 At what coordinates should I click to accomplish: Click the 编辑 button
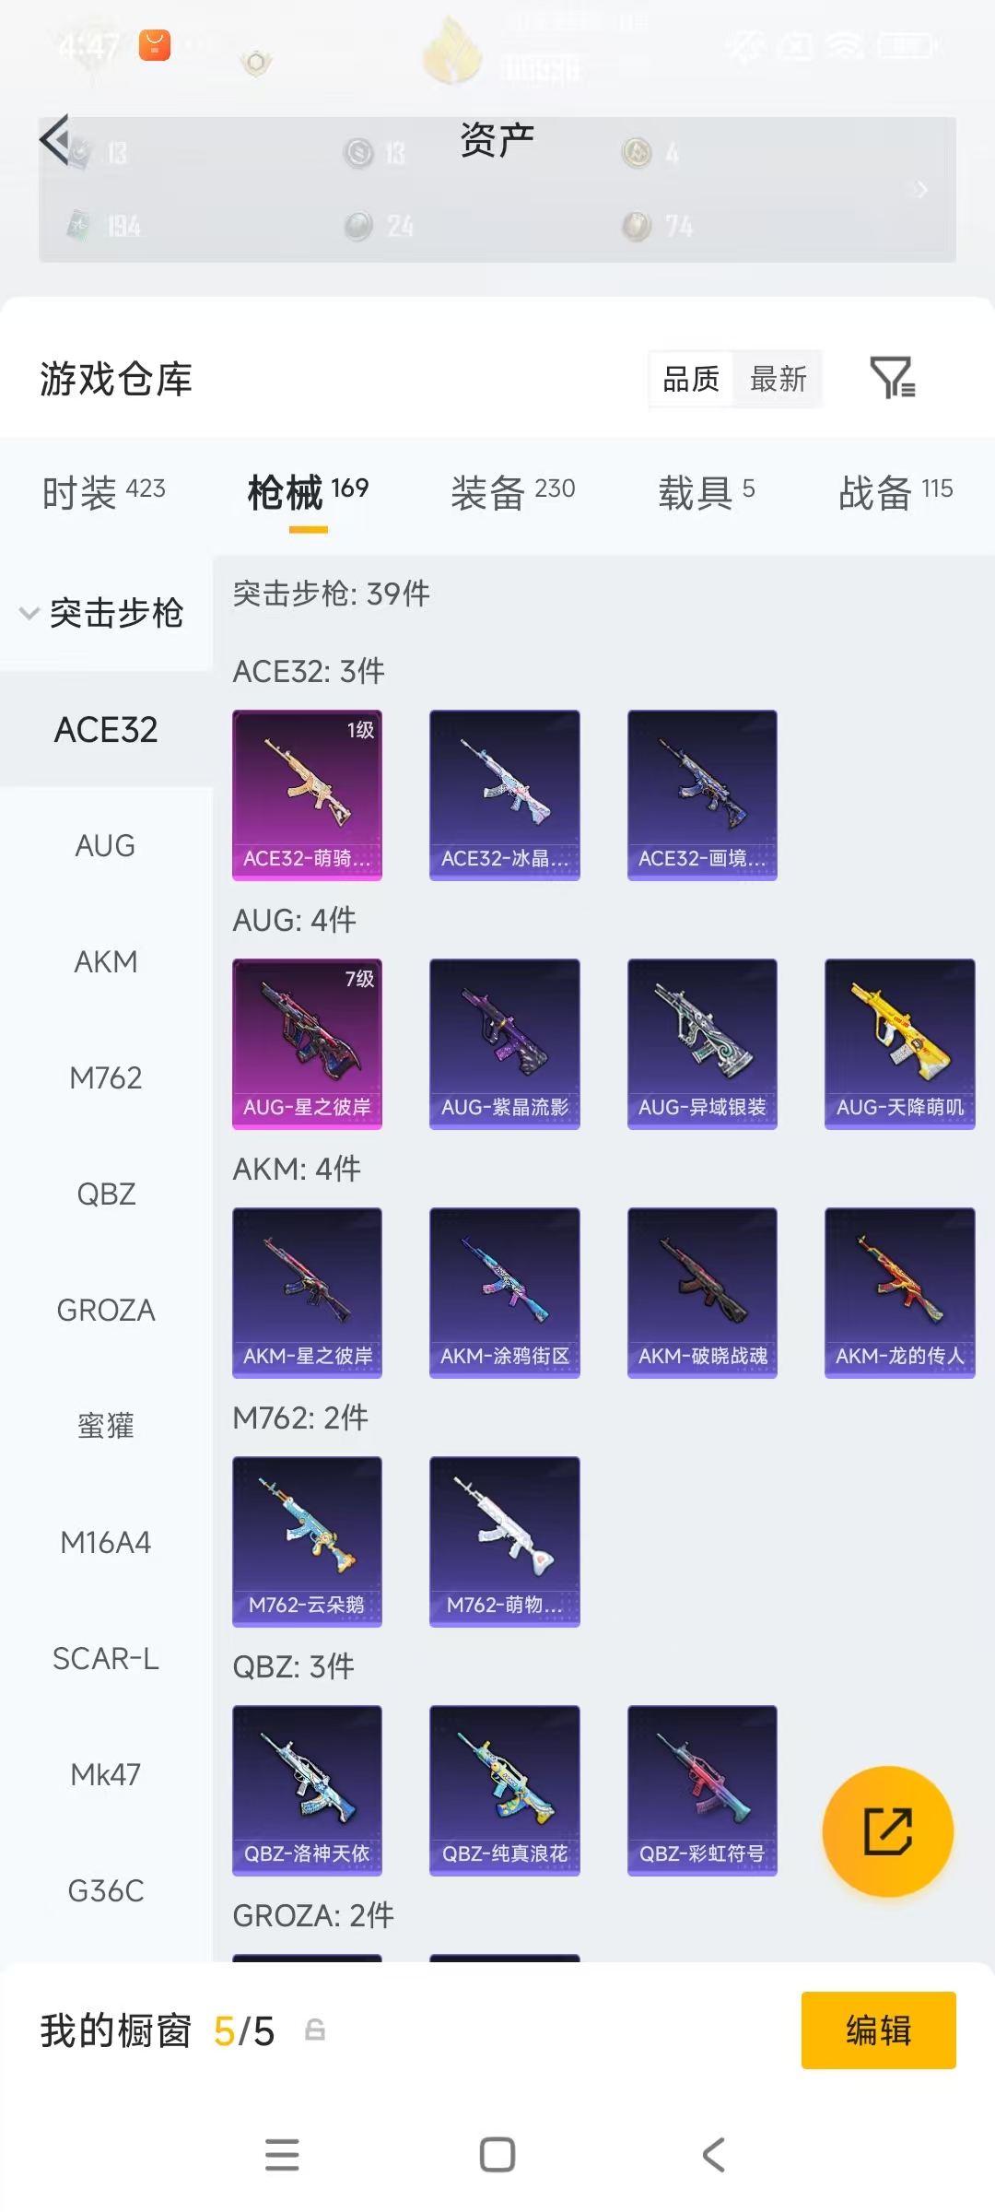pyautogui.click(x=879, y=2030)
